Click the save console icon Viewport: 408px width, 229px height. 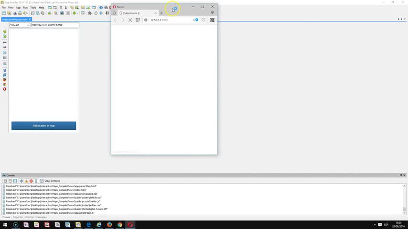[x=15, y=181]
